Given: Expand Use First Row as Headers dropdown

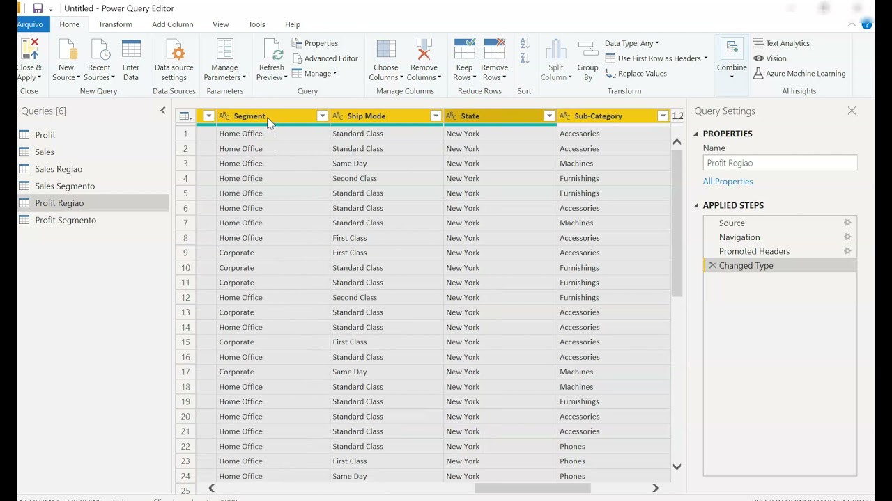Looking at the screenshot, I should [x=705, y=58].
